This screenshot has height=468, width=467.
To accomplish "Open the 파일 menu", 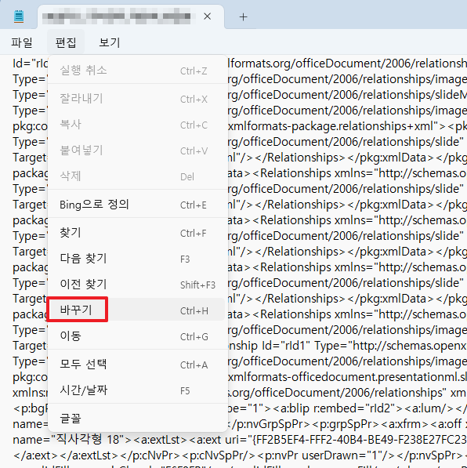I will point(22,42).
